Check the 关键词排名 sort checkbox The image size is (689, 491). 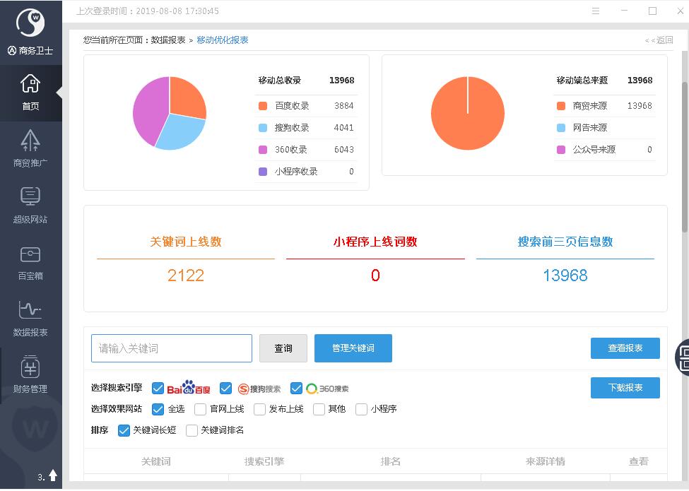click(x=192, y=430)
